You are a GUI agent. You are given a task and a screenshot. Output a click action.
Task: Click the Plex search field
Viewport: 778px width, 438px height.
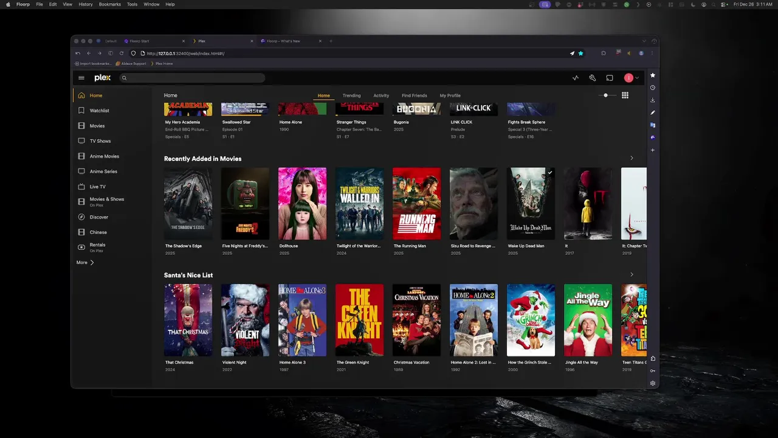(x=192, y=78)
